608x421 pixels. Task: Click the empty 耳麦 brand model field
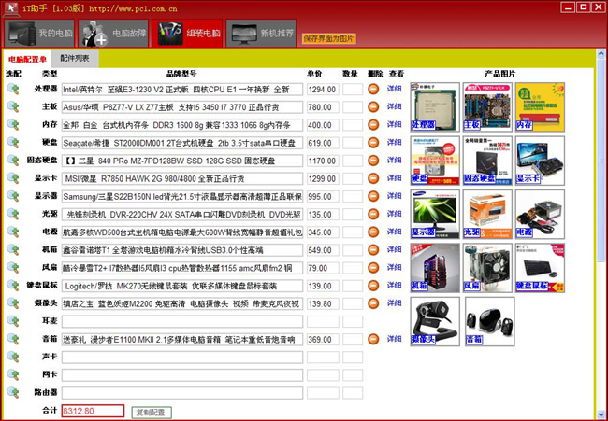(182, 321)
